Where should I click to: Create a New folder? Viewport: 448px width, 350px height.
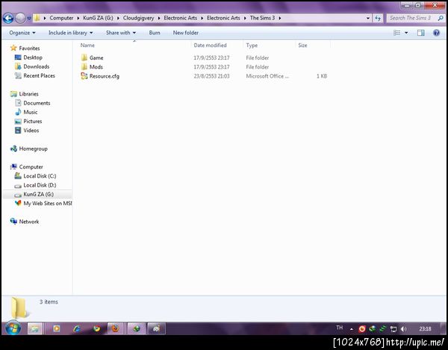[186, 33]
